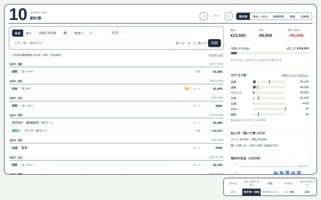Click the 外食 category budget bar
321x200 pixels.
click(x=269, y=98)
